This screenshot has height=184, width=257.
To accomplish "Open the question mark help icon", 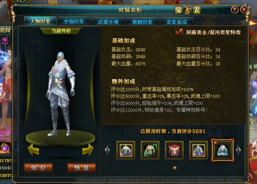I will point(234,10).
